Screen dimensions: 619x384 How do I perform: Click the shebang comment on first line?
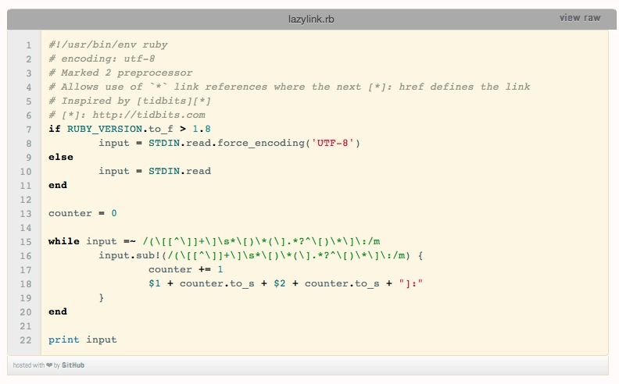coord(108,45)
